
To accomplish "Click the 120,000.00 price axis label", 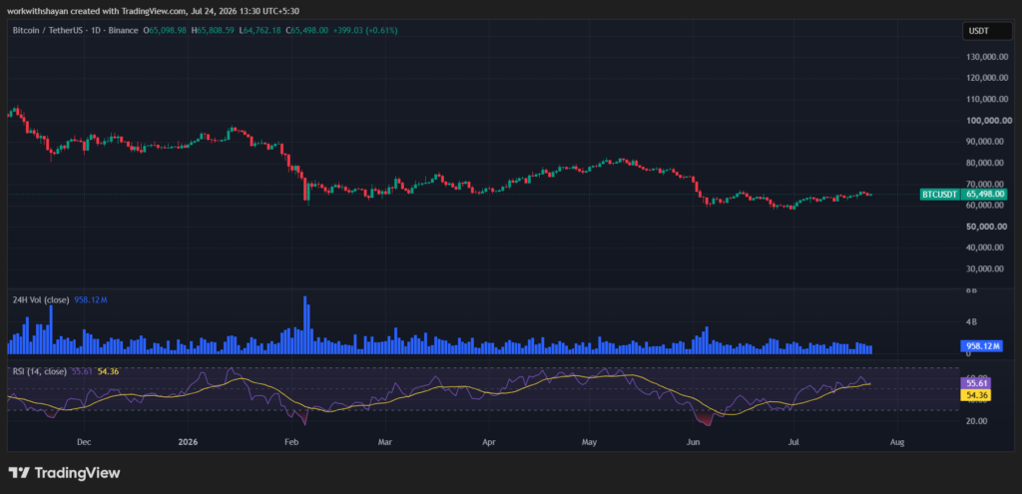I will point(989,78).
